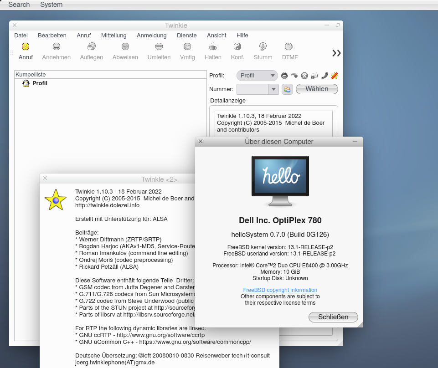Screen dimensions: 438x368
Task: Click the http://twinkle.dolezel.info text
Action: 107,205
